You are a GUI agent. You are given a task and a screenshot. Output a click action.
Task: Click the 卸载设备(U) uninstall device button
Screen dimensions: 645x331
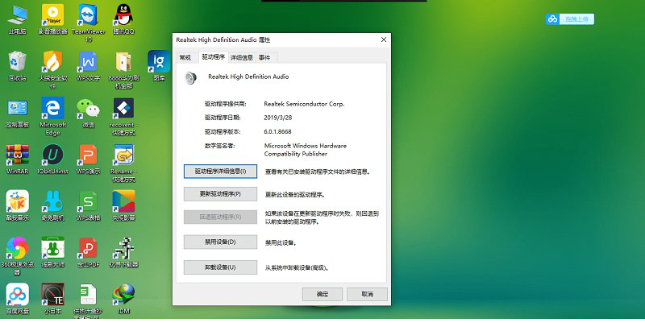[x=220, y=267]
